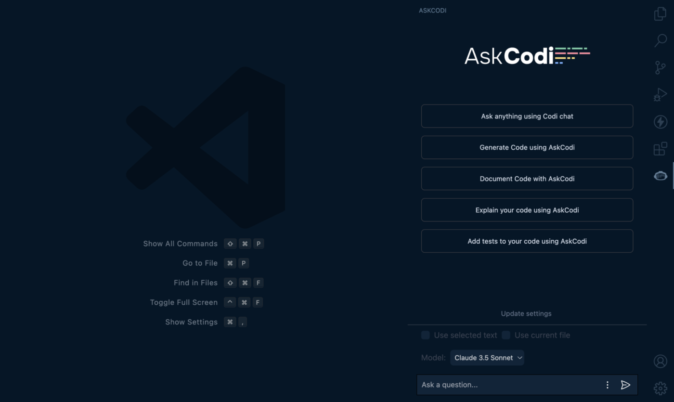
Task: Click Document Code with AskCodi
Action: [527, 179]
